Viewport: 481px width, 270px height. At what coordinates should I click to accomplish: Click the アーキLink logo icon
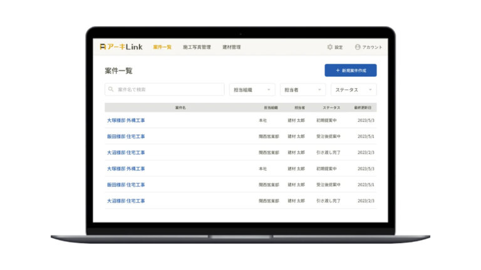click(x=103, y=47)
